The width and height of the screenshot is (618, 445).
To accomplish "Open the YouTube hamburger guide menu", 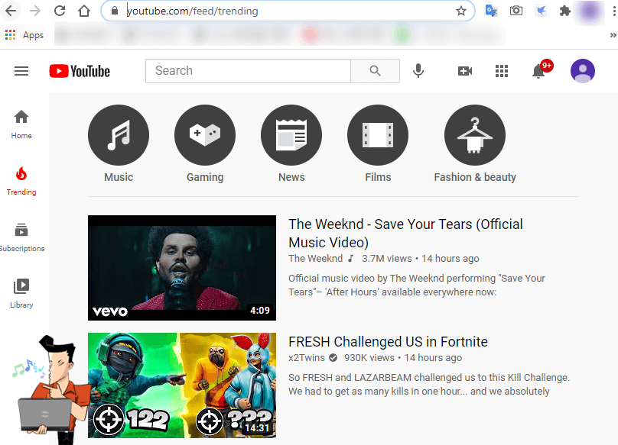I will point(21,71).
